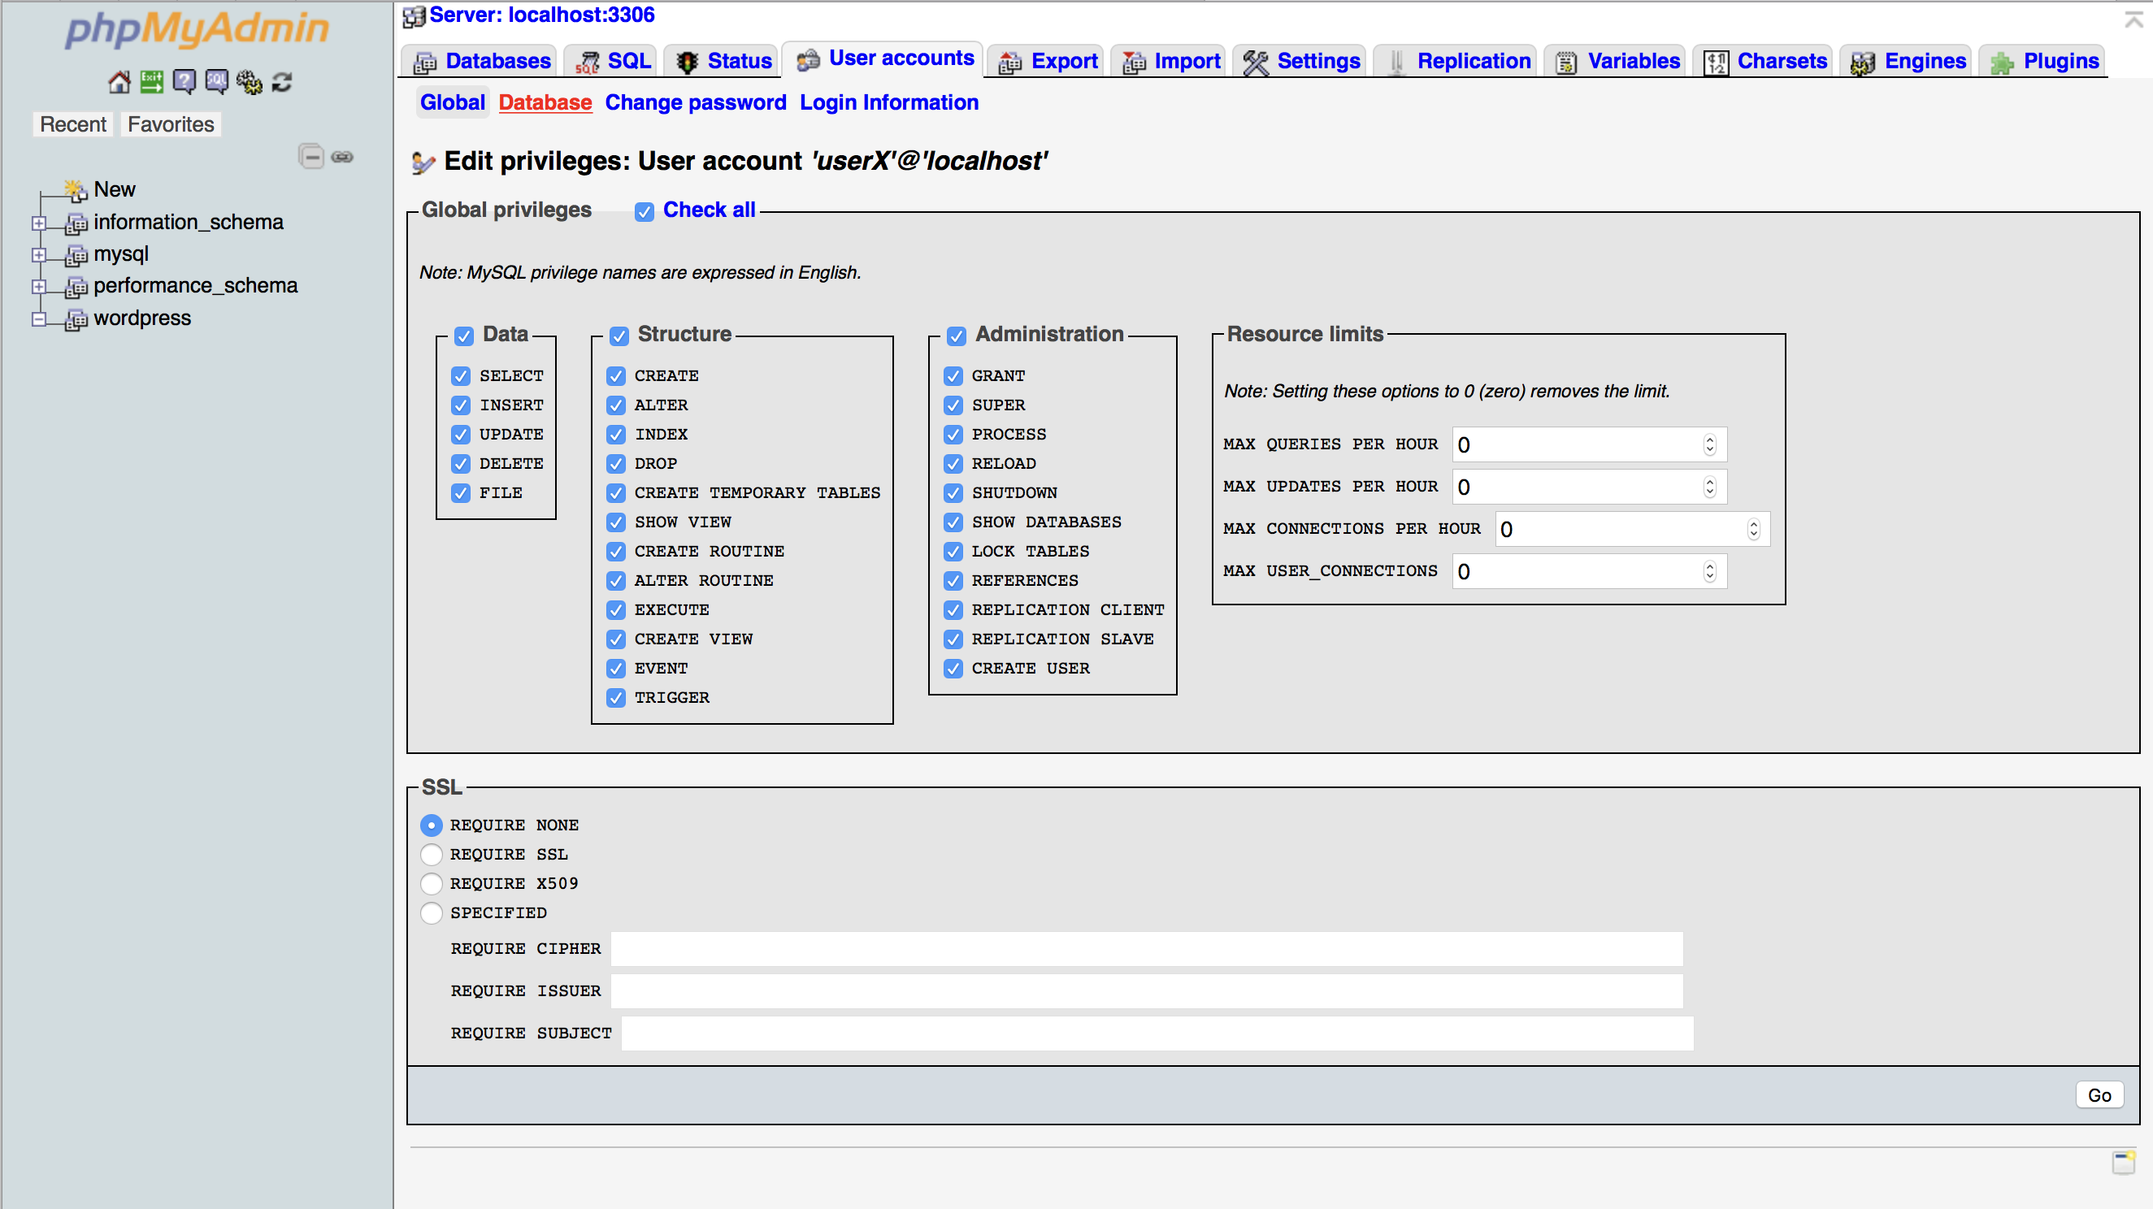
Task: Collapse the wordpress tree node
Action: coord(38,319)
